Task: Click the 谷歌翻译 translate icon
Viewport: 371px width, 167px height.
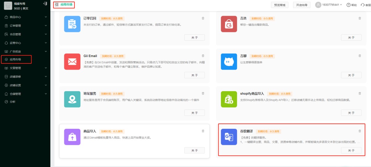Action: pyautogui.click(x=229, y=137)
